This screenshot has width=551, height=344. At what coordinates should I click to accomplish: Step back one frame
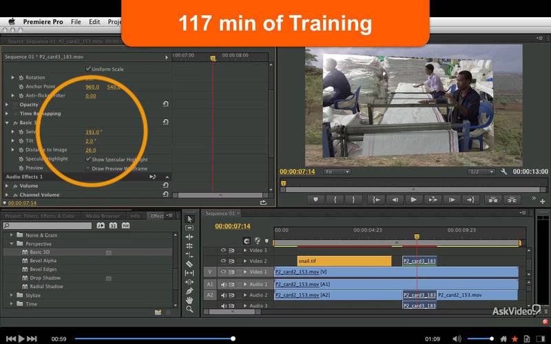(x=395, y=200)
